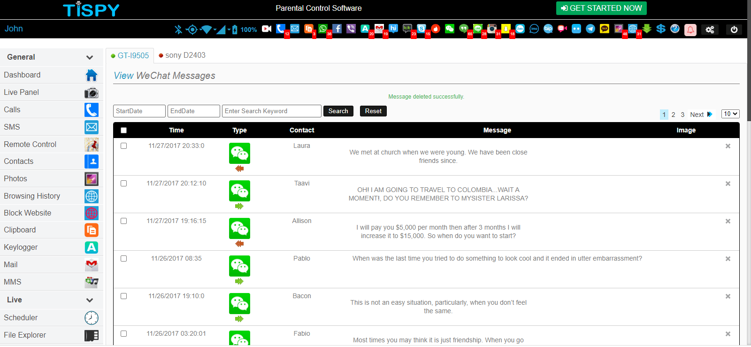Open the BiP messenger icon
This screenshot has height=347, width=751.
point(548,29)
